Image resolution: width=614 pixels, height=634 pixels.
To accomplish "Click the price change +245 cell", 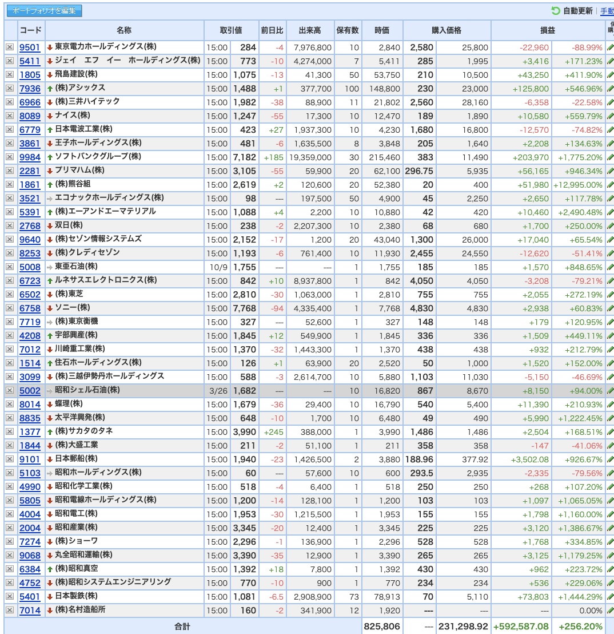I will point(273,432).
